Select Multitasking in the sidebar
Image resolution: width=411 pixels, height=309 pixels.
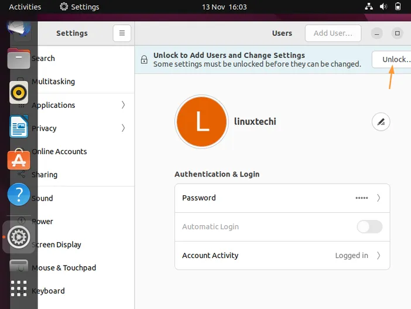pyautogui.click(x=53, y=82)
